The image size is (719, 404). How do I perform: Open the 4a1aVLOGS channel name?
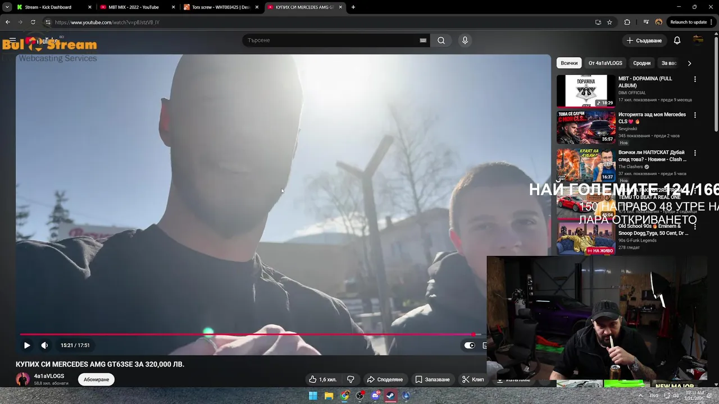49,376
